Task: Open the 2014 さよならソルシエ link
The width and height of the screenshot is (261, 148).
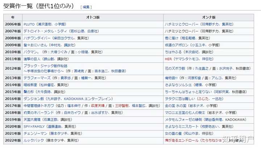Action: (178, 85)
